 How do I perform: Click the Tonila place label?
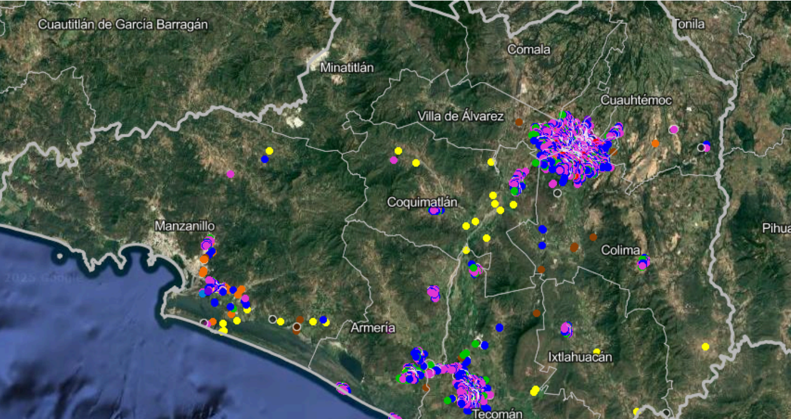click(x=689, y=24)
